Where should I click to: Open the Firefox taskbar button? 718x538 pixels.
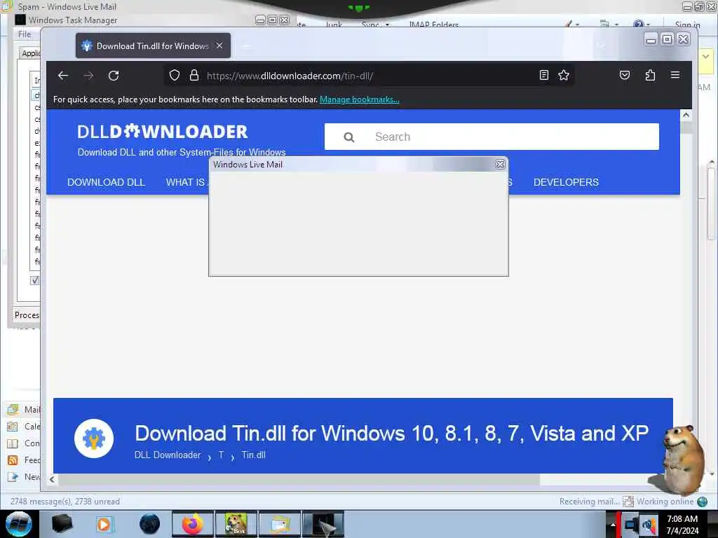click(193, 524)
